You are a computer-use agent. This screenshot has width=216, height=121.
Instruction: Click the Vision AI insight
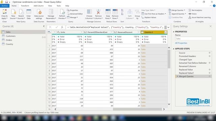click(x=193, y=14)
